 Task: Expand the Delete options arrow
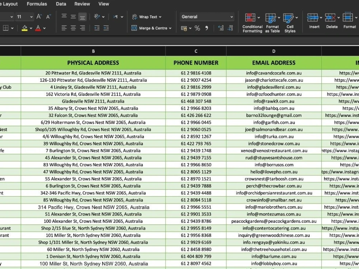pyautogui.click(x=339, y=17)
